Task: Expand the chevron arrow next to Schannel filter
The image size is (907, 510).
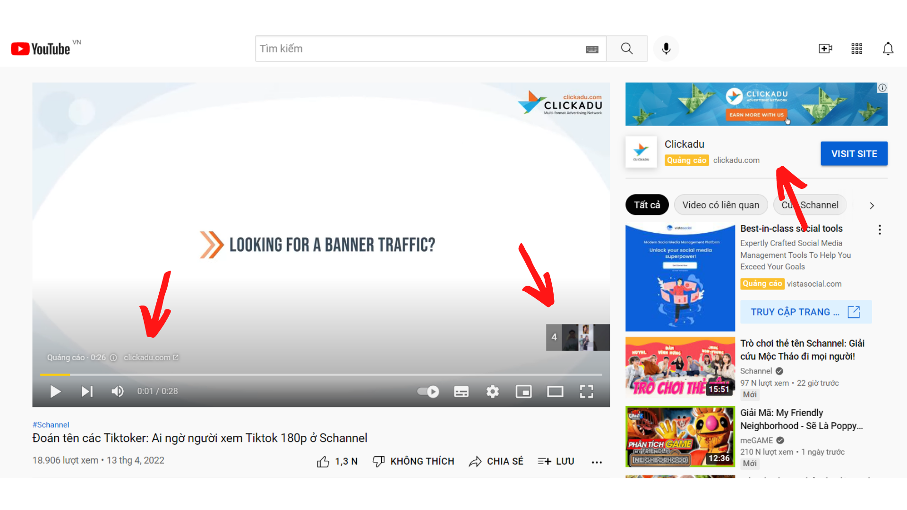Action: 873,205
